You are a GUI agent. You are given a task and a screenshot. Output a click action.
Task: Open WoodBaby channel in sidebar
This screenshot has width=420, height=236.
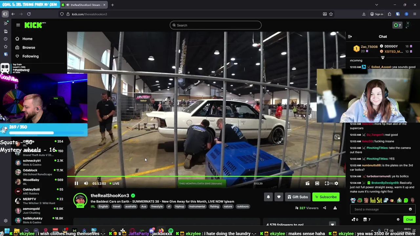pyautogui.click(x=39, y=182)
